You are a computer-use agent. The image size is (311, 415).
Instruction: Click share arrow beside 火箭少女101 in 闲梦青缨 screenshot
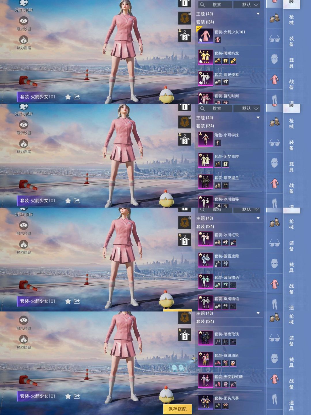click(x=77, y=201)
